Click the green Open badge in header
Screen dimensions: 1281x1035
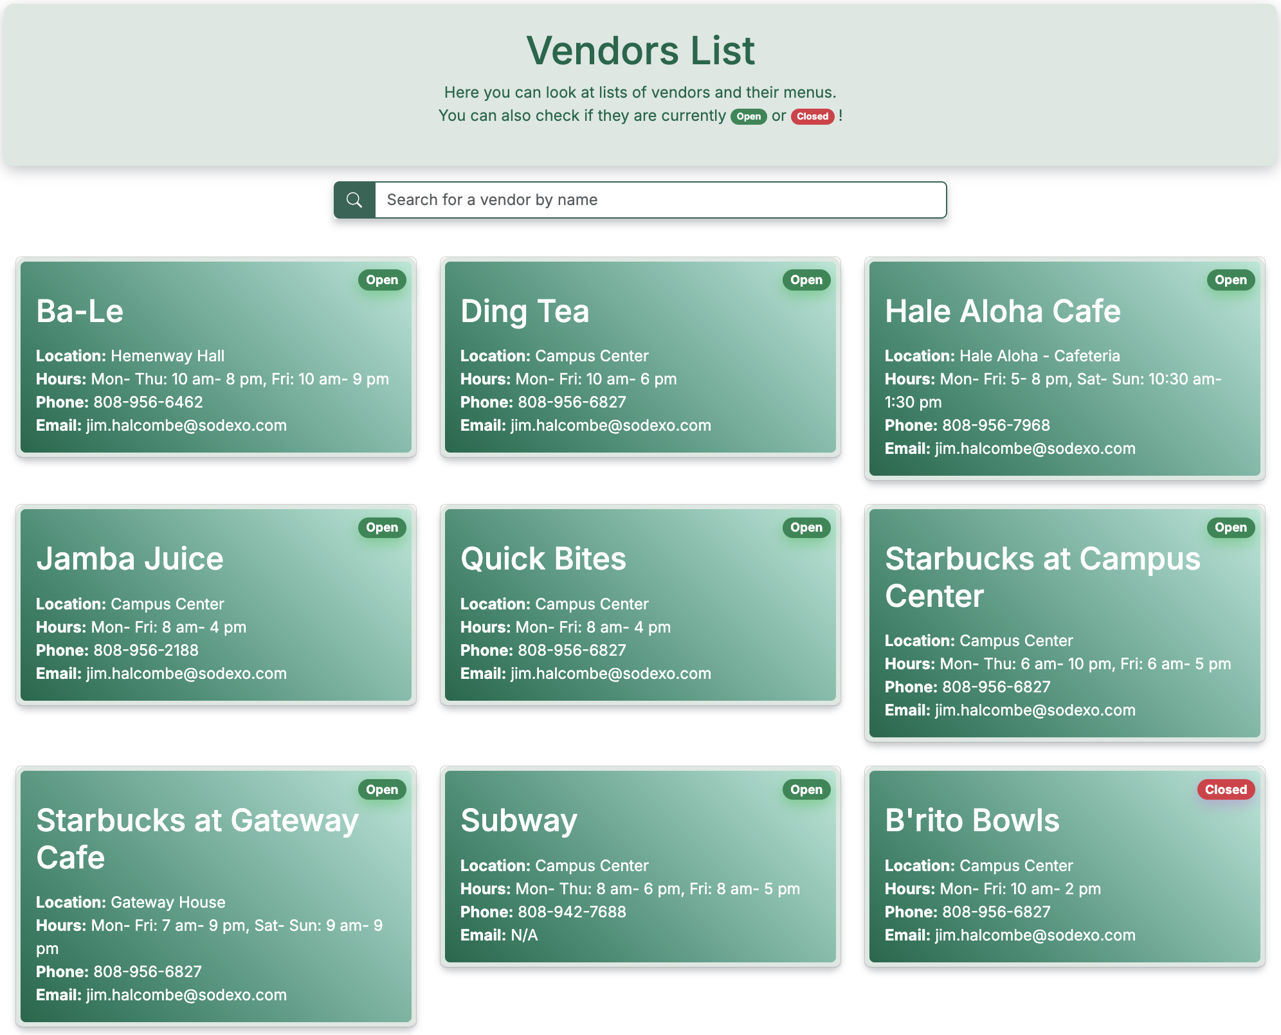click(x=748, y=116)
